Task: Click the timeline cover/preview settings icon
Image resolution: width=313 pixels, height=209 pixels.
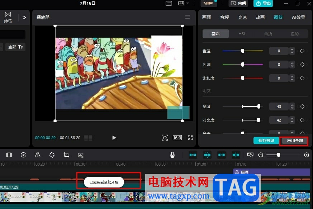Action: click(250, 155)
